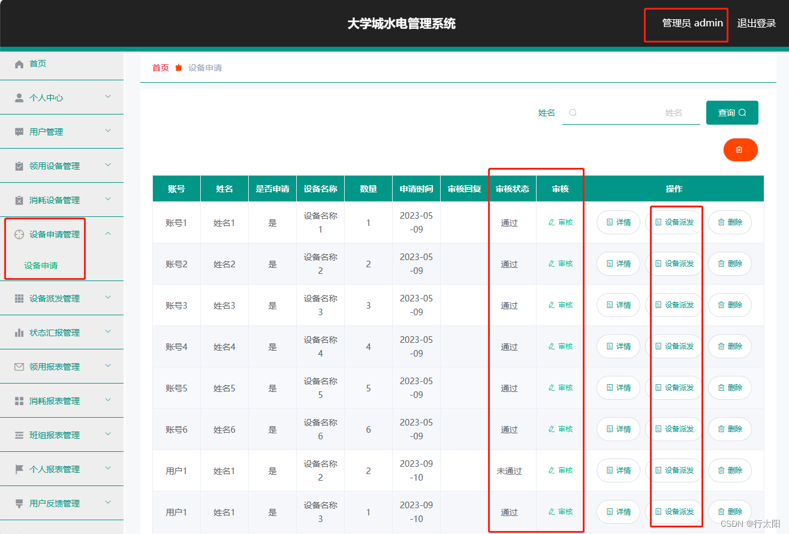Click the clipboard icon for 消耗设备管理

19,200
